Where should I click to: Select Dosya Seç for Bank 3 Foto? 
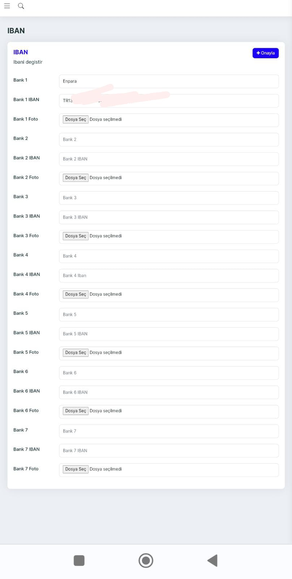coord(76,236)
